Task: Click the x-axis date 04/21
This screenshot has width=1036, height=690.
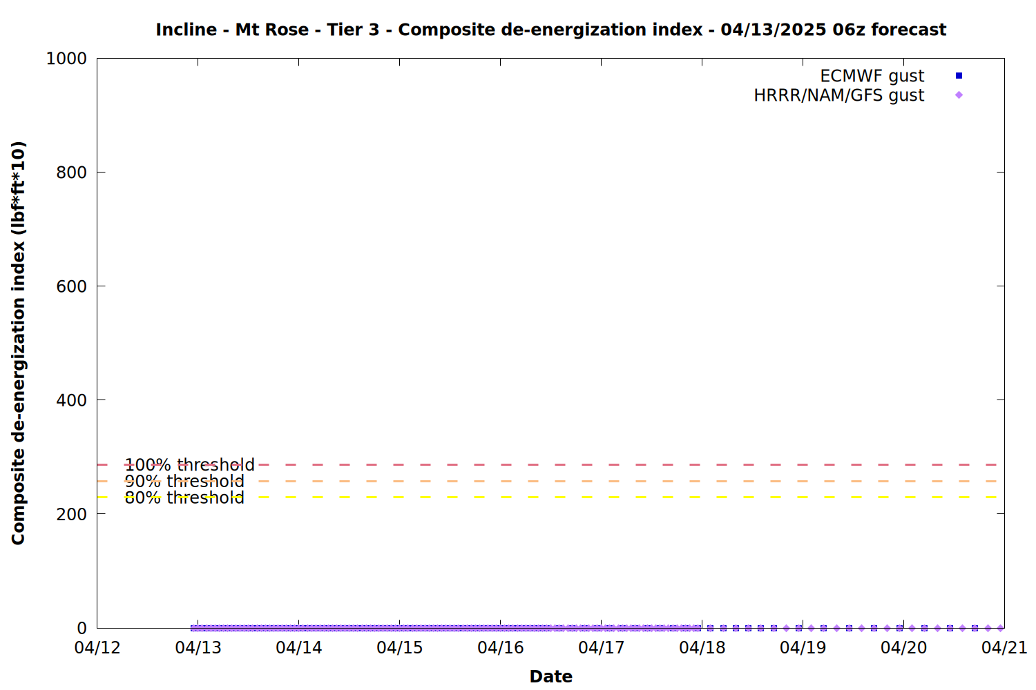Action: click(1005, 648)
